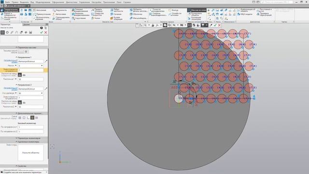
Task: Collapse the Направление 1 section
Action: [16, 57]
